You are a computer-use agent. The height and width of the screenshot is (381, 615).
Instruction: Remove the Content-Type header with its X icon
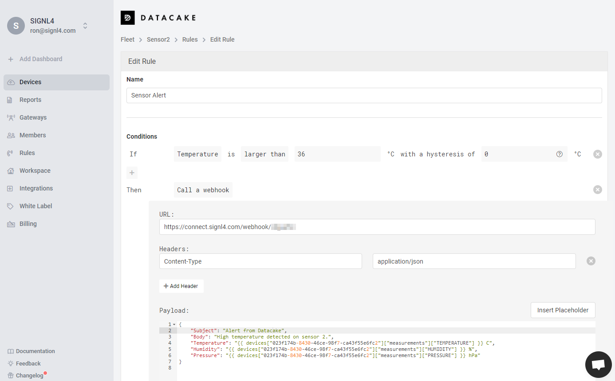pos(591,261)
